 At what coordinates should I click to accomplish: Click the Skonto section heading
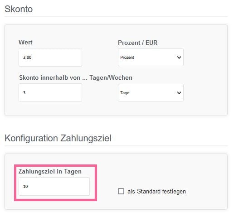pyautogui.click(x=19, y=9)
